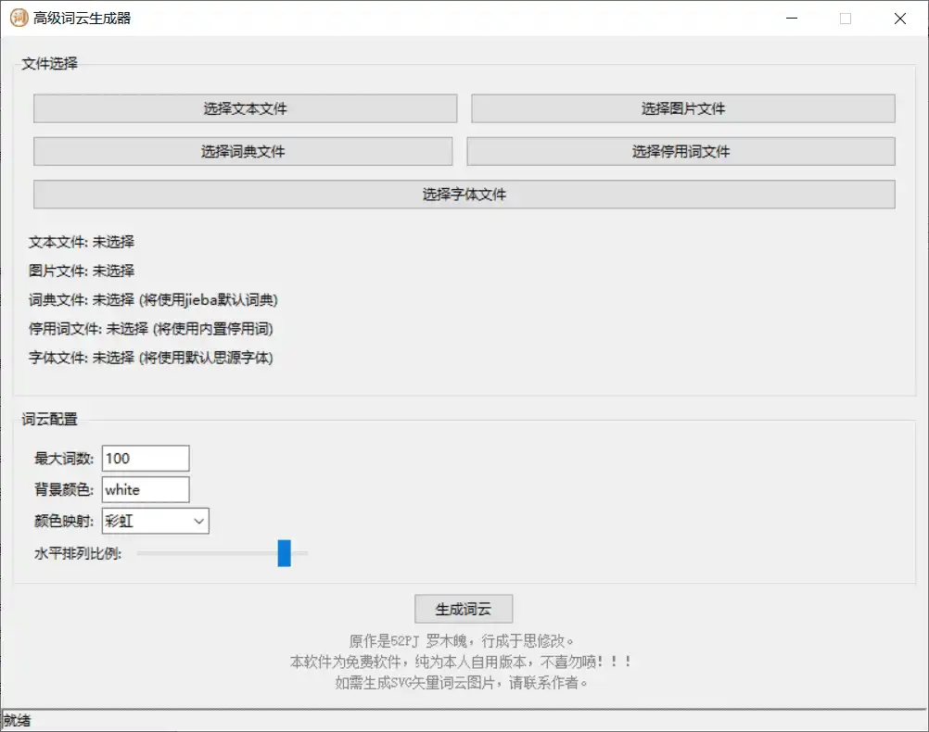
Task: Click the 背景颜色 label
Action: pos(64,490)
